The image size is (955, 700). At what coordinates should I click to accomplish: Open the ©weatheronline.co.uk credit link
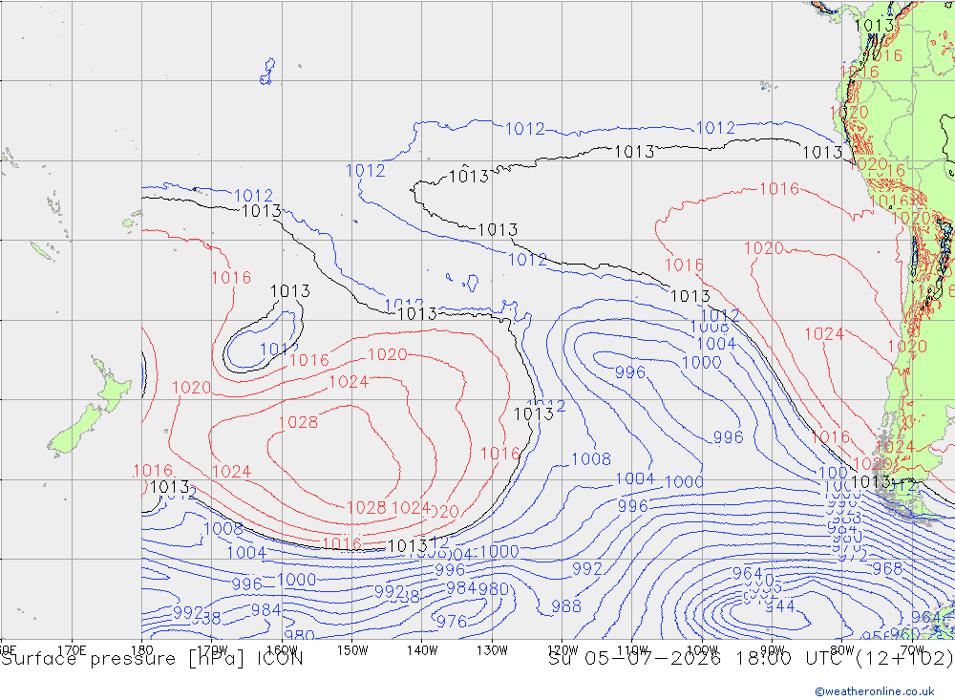click(x=875, y=691)
